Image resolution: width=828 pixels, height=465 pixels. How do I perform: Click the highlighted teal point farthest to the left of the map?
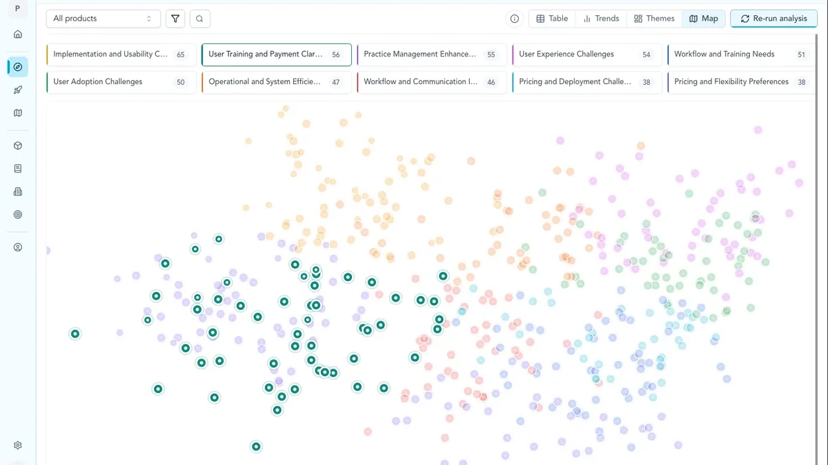pyautogui.click(x=75, y=334)
